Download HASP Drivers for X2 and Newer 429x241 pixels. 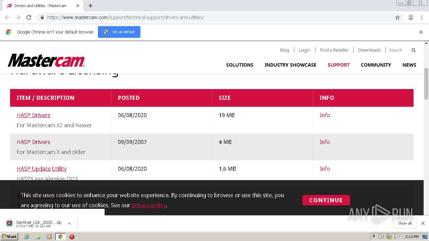pos(34,115)
